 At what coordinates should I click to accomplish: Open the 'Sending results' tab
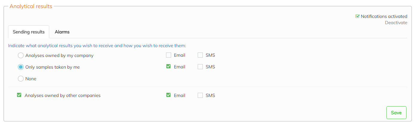(29, 32)
